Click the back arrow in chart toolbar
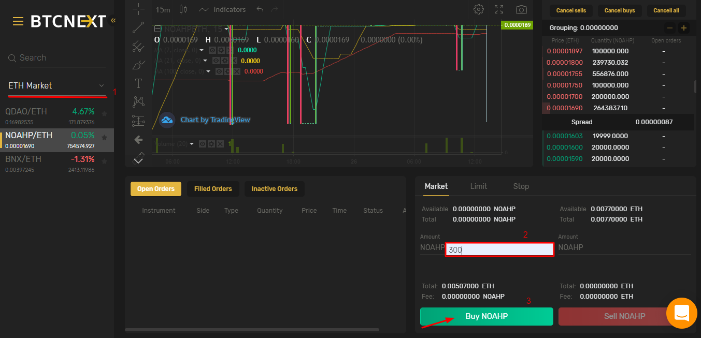The image size is (701, 338). point(138,139)
